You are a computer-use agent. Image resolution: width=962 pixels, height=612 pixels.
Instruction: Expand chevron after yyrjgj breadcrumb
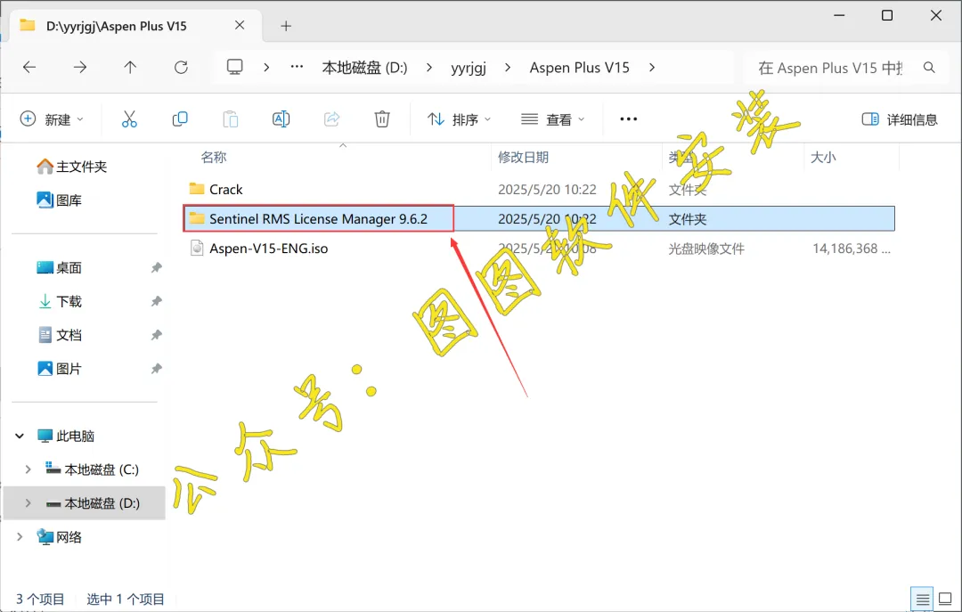[508, 68]
